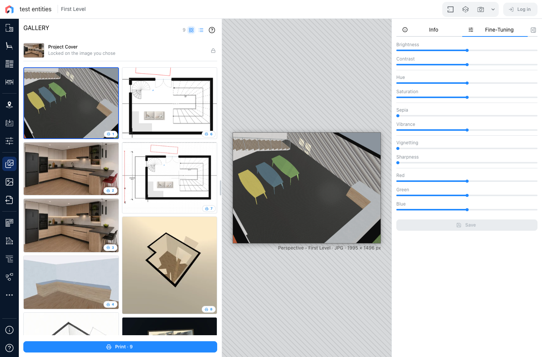The height and width of the screenshot is (357, 542).
Task: Click the large perspective preview image
Action: [307, 188]
